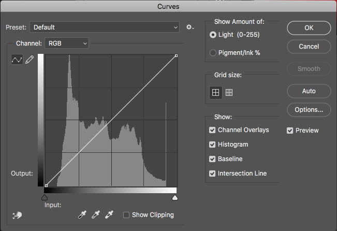337x231 pixels.
Task: Click the white point input slider triangle
Action: click(x=175, y=197)
